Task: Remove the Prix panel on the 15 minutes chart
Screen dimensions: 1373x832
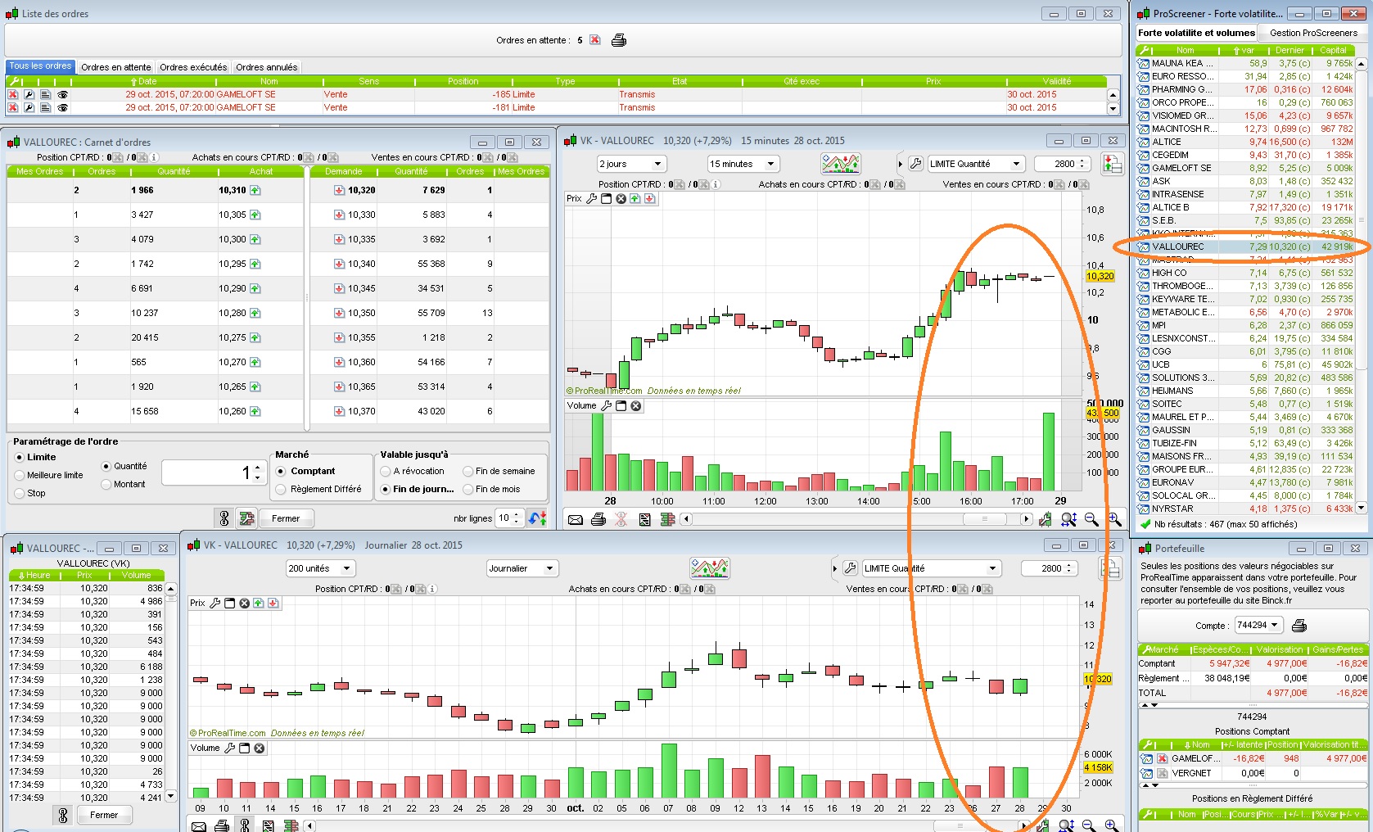Action: point(621,199)
